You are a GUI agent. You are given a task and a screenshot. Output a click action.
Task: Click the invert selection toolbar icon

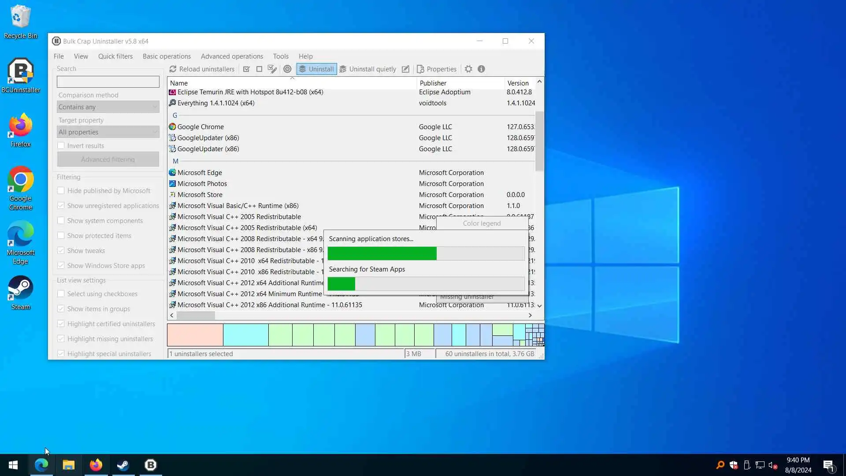[272, 69]
